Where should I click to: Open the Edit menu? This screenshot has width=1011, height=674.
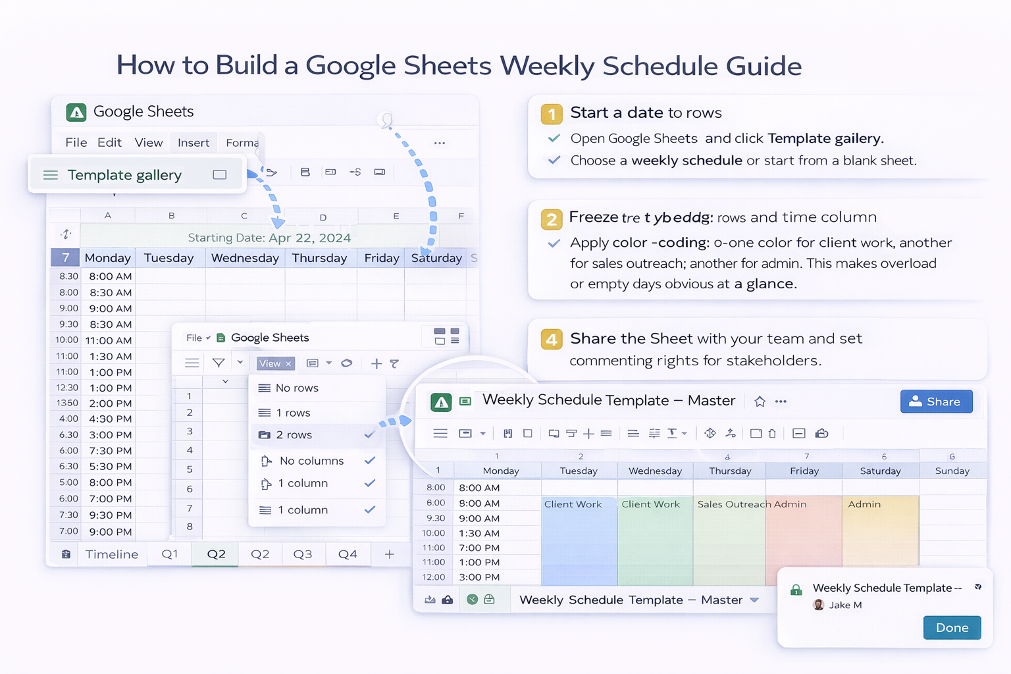click(x=109, y=143)
